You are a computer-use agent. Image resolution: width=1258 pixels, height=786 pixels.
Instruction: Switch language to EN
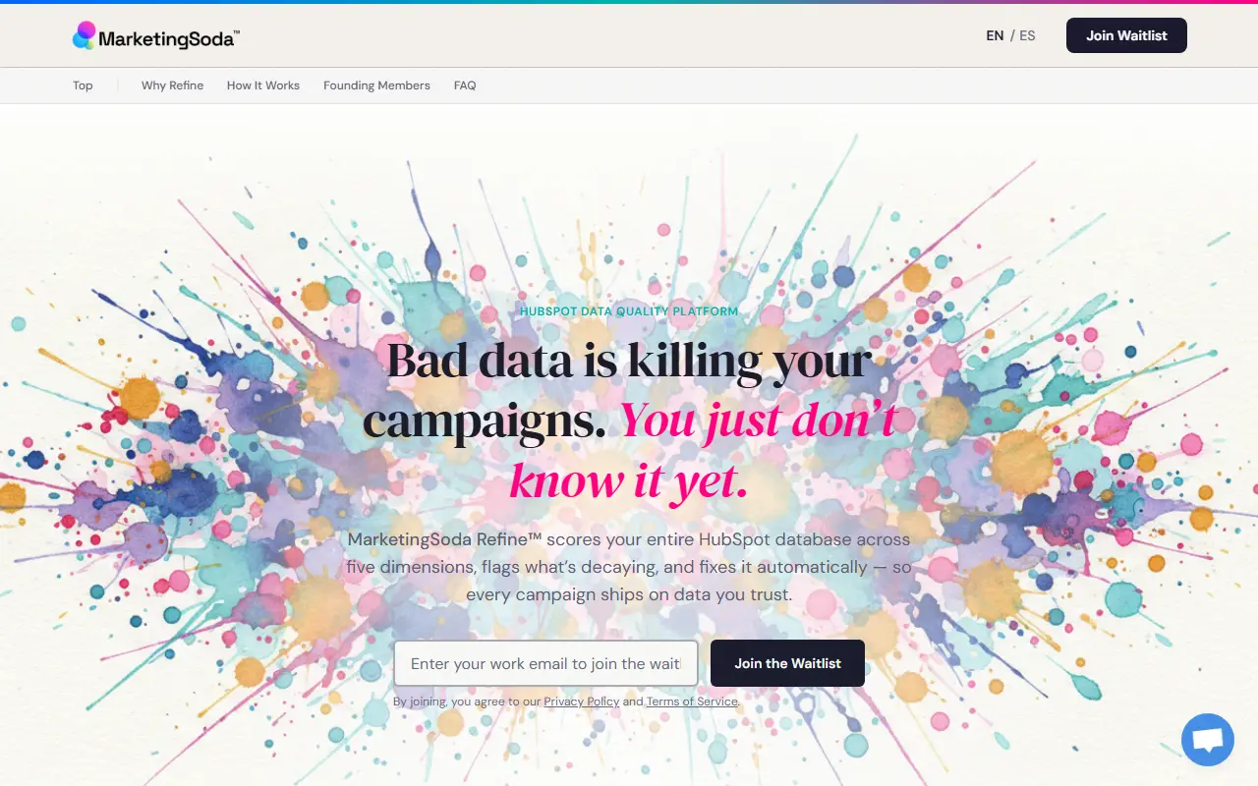pyautogui.click(x=995, y=35)
